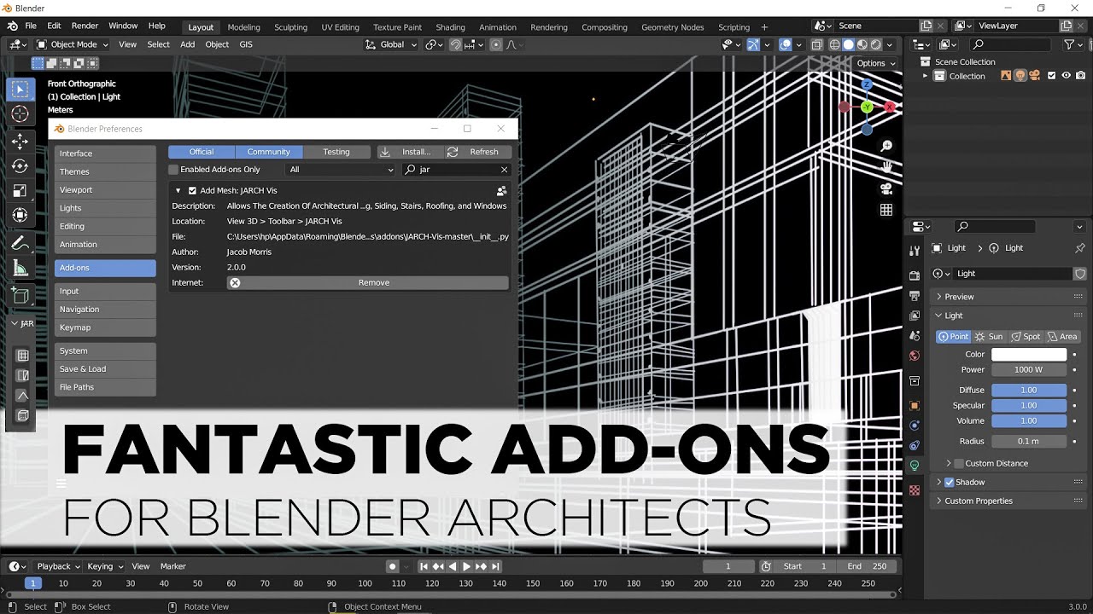Hide Collection in viewport via eye icon
The height and width of the screenshot is (614, 1093).
[1067, 76]
